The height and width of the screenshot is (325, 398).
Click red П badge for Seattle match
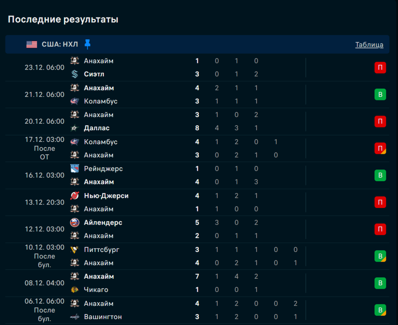click(x=380, y=67)
